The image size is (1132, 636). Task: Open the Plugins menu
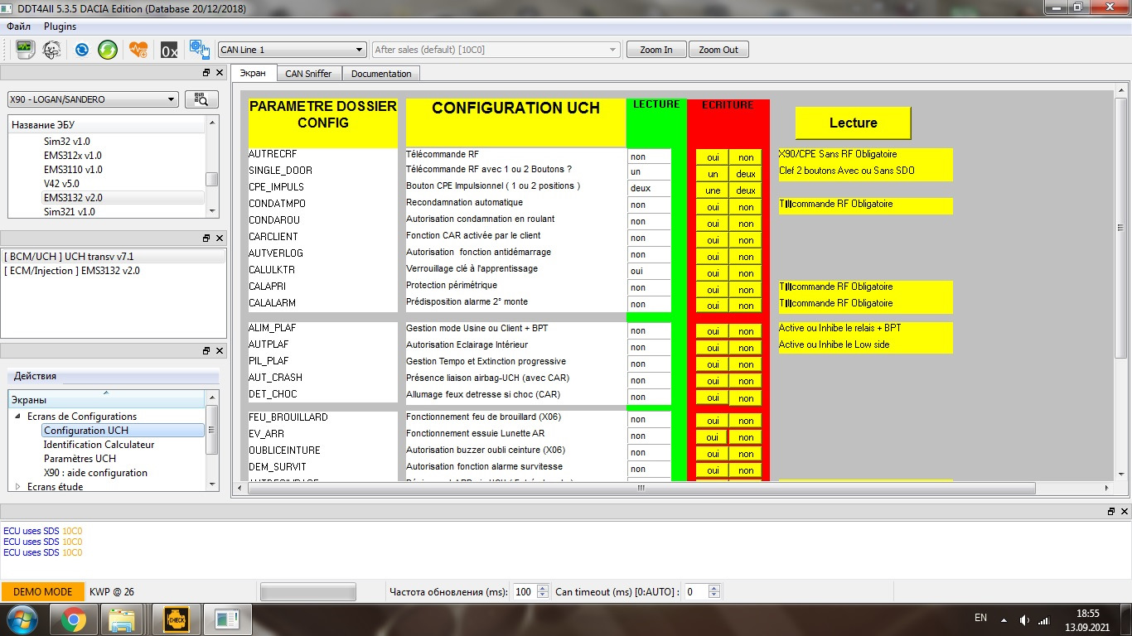click(x=60, y=26)
